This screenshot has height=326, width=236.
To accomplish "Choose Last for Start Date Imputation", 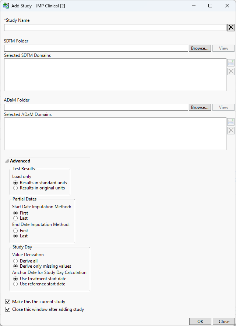I will (x=15, y=218).
